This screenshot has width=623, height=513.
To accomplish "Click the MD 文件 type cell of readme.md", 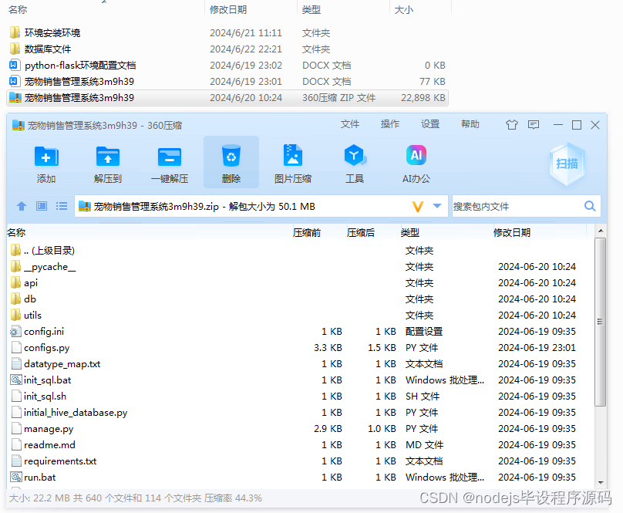I will click(424, 444).
